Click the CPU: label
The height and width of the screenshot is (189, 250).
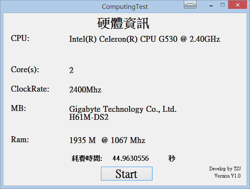click(20, 38)
